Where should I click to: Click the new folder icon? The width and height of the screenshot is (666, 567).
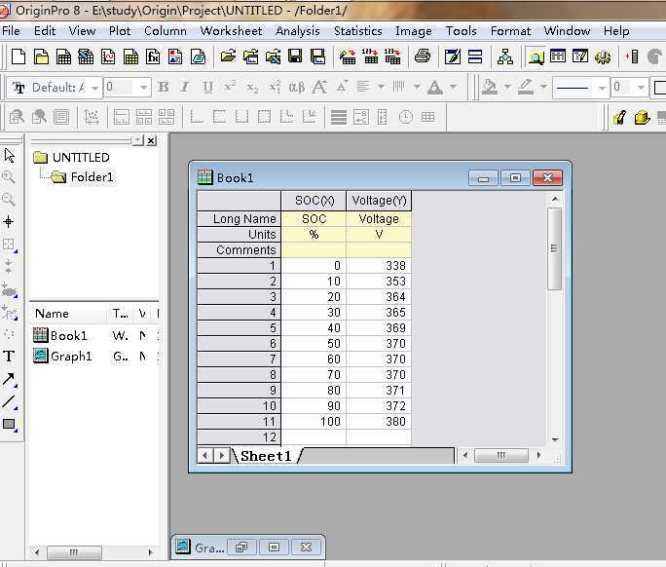point(41,57)
